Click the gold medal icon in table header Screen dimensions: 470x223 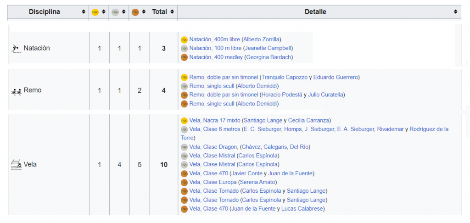click(95, 12)
